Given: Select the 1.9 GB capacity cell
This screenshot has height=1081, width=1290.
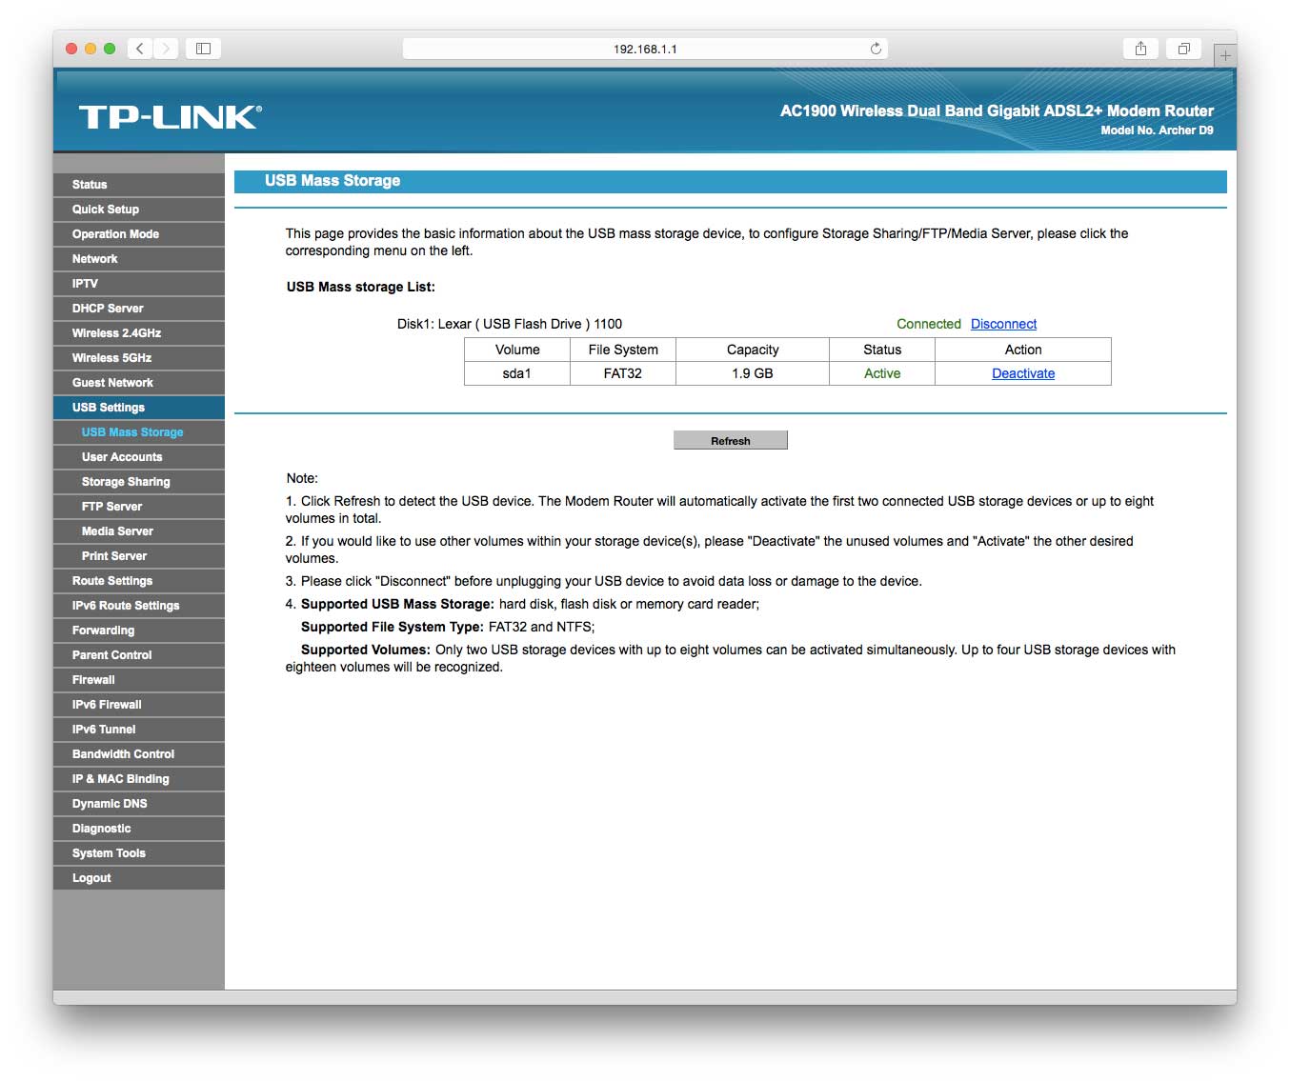Looking at the screenshot, I should coord(753,373).
